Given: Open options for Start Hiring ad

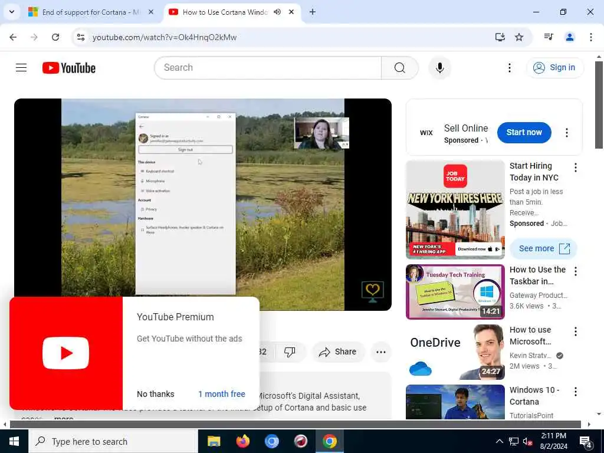Looking at the screenshot, I should coord(576,168).
